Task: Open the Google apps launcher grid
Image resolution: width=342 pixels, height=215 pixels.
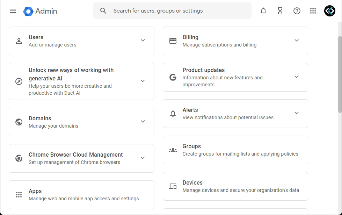Action: pyautogui.click(x=313, y=11)
